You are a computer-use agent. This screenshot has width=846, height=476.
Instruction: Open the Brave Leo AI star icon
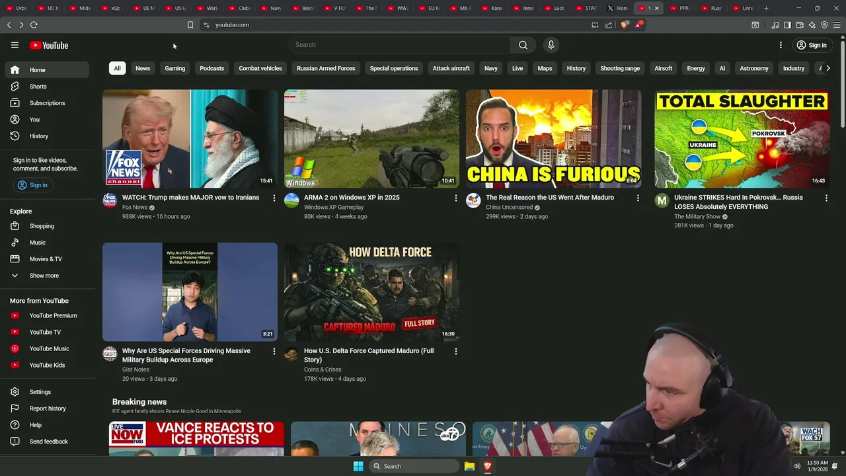tap(812, 25)
